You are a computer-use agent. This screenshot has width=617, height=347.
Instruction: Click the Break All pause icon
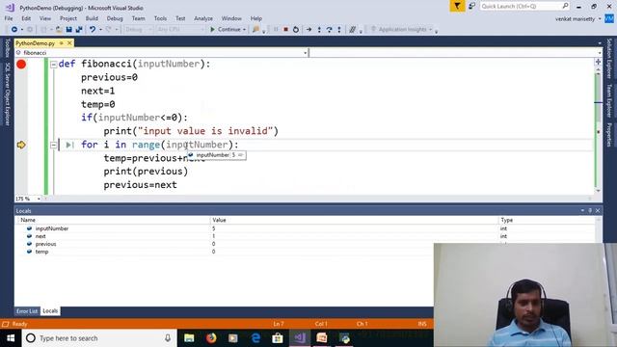pyautogui.click(x=276, y=30)
